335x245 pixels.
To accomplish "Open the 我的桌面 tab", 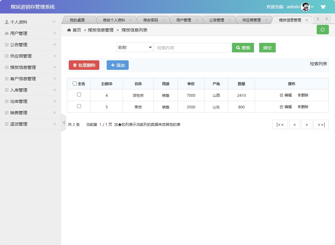I will point(78,19).
